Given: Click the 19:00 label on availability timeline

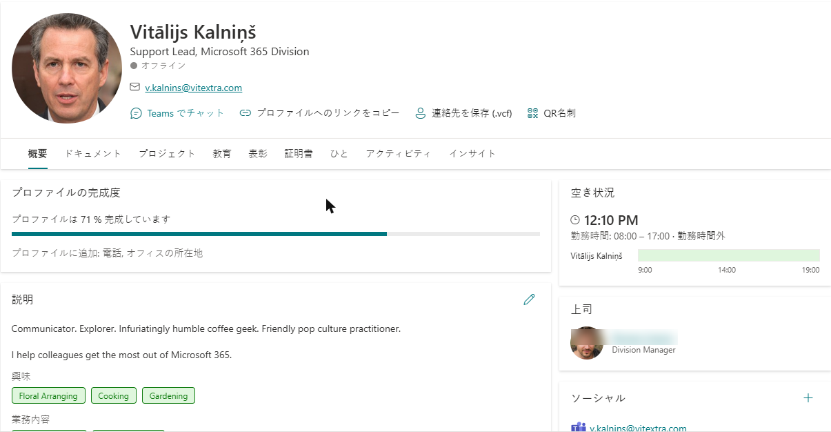Looking at the screenshot, I should 810,270.
